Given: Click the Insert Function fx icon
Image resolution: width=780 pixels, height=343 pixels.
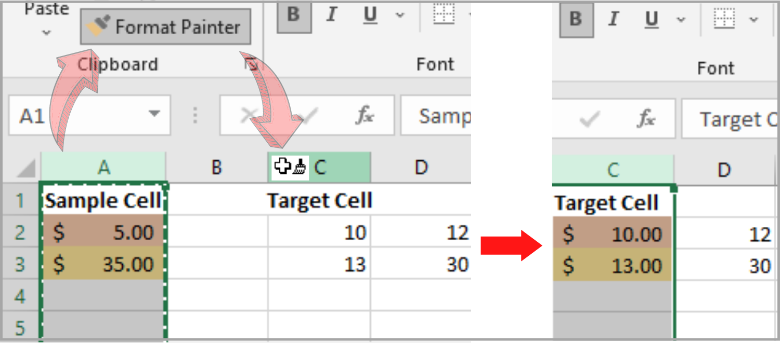Looking at the screenshot, I should pos(366,115).
